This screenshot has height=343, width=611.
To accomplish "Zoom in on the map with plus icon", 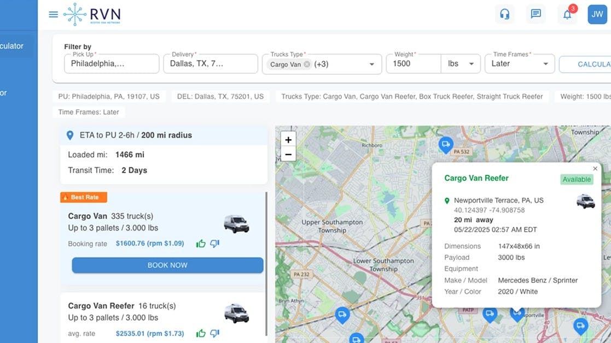I will (x=288, y=139).
